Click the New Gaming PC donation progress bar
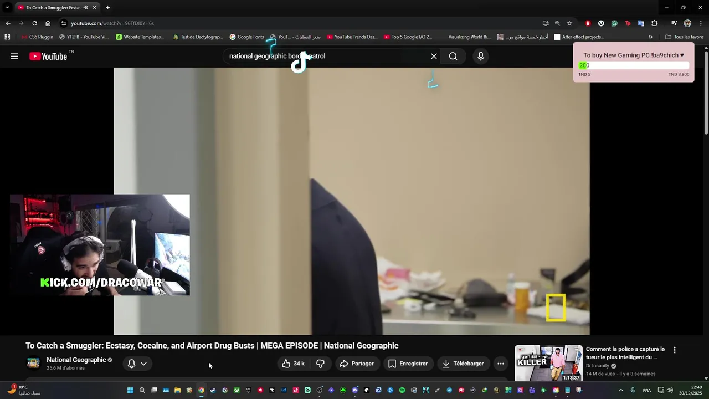This screenshot has width=709, height=399. pyautogui.click(x=634, y=65)
